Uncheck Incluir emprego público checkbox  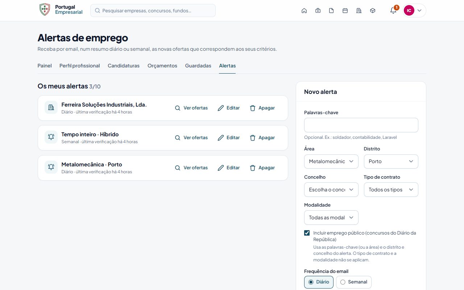pyautogui.click(x=307, y=233)
